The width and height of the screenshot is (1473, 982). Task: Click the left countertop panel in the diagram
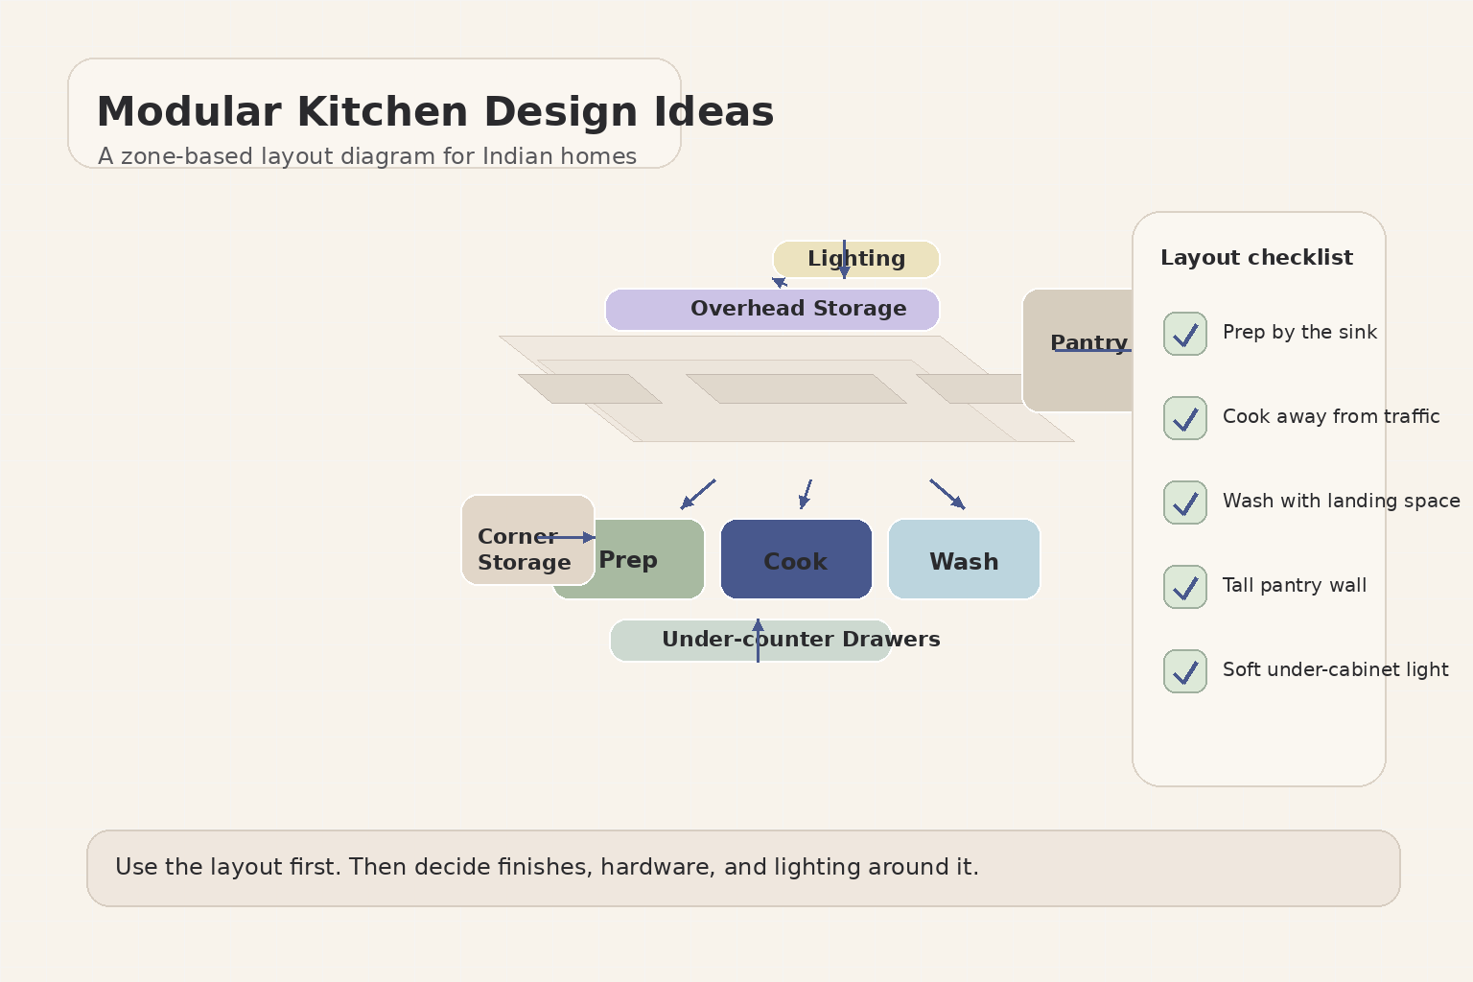pos(590,388)
